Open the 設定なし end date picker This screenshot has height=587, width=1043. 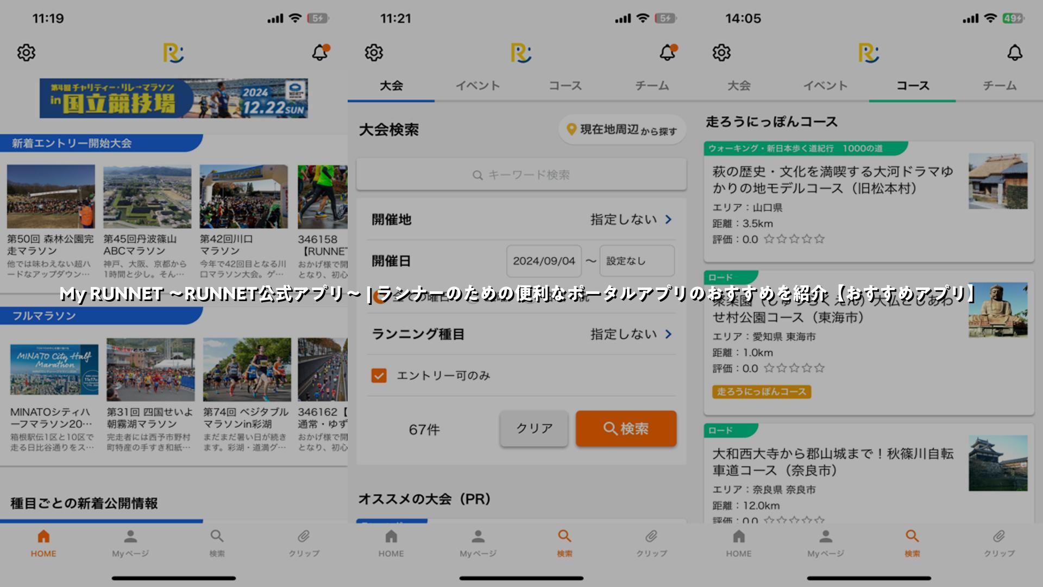(637, 261)
